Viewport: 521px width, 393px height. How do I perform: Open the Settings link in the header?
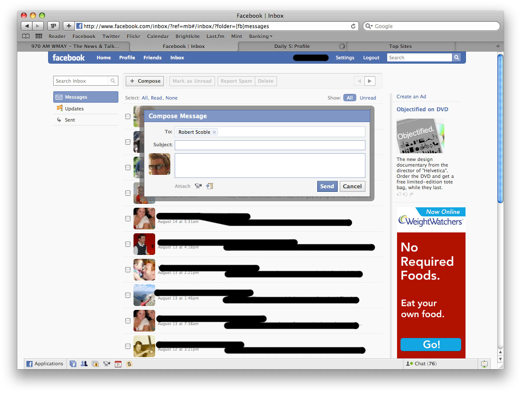(x=345, y=58)
